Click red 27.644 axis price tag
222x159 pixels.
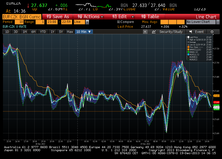pyautogui.click(x=217, y=102)
